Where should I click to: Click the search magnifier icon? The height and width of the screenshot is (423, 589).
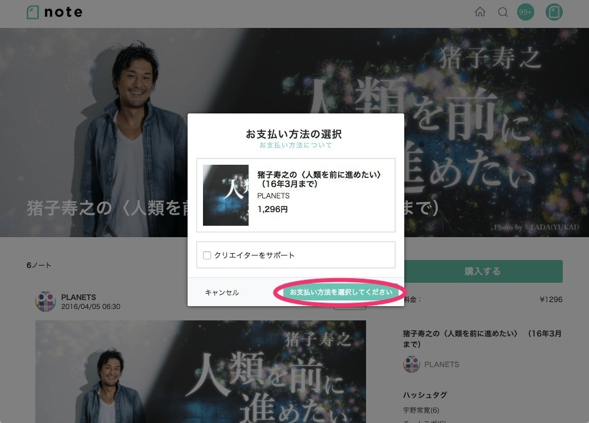coord(502,13)
